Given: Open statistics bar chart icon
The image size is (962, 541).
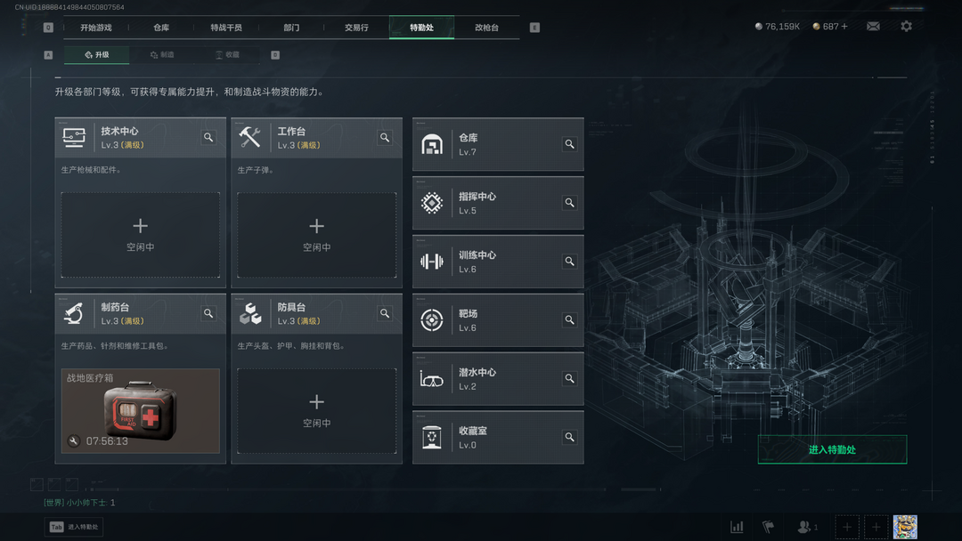Looking at the screenshot, I should 737,527.
